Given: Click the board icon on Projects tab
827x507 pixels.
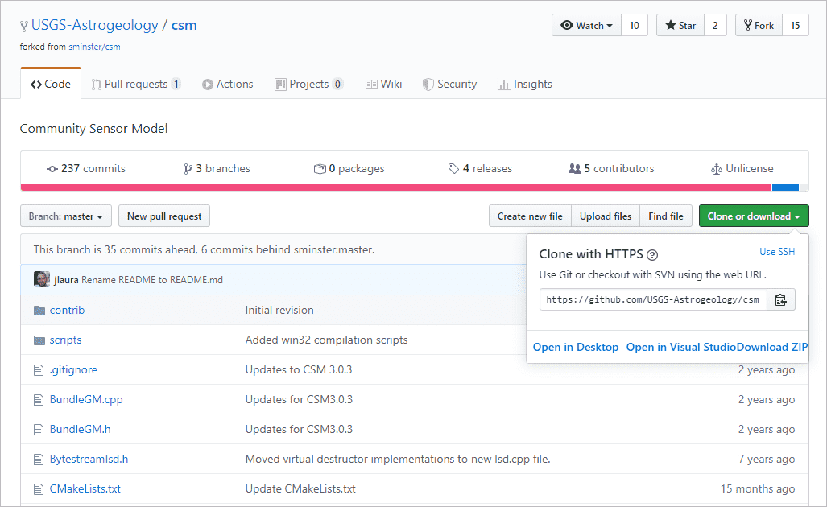Looking at the screenshot, I should click(x=280, y=84).
